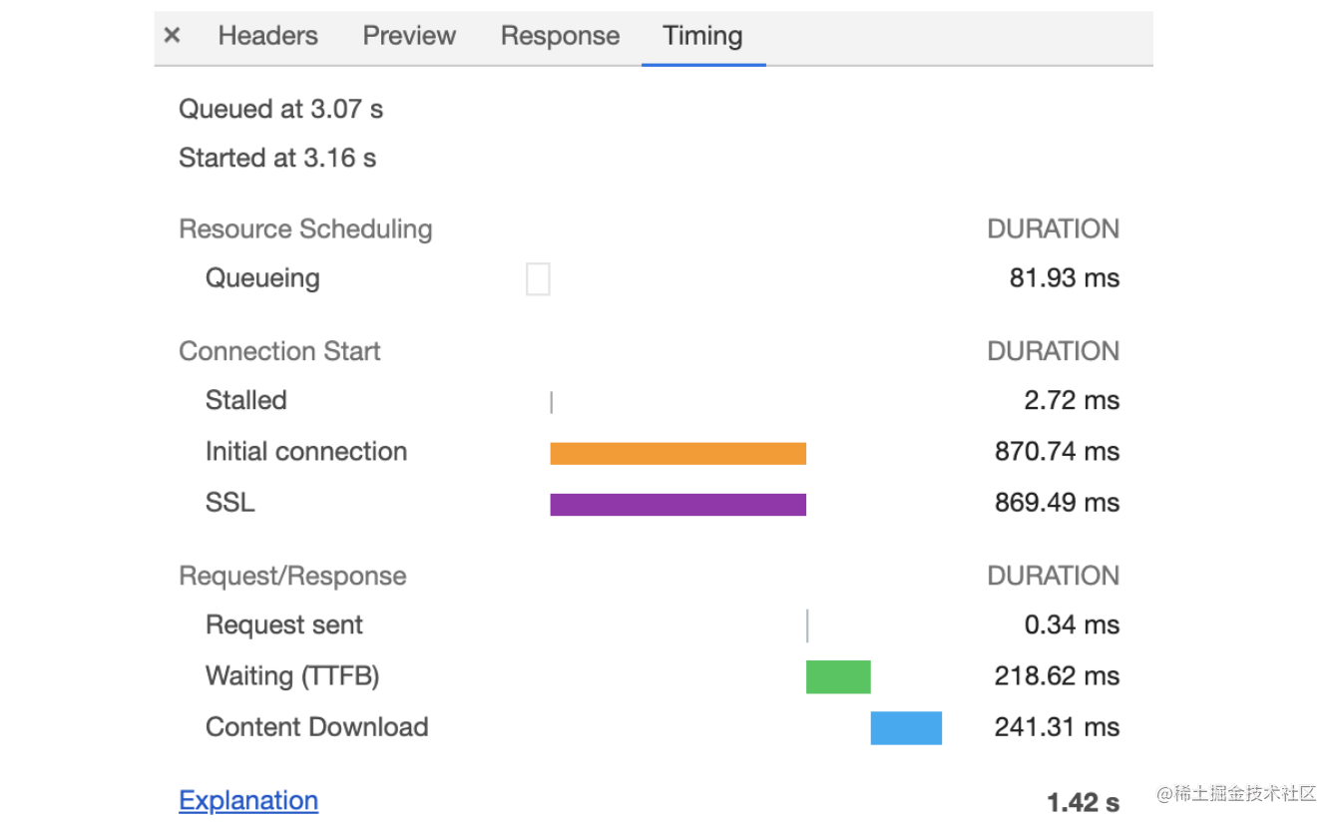
Task: Click the white Queueing bar
Action: tap(538, 279)
